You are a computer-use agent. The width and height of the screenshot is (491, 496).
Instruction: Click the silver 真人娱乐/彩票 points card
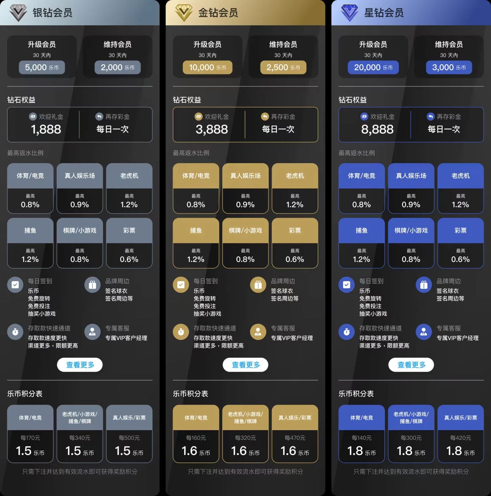[x=129, y=434]
